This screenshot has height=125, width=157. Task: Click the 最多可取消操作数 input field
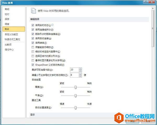click(x=75, y=70)
